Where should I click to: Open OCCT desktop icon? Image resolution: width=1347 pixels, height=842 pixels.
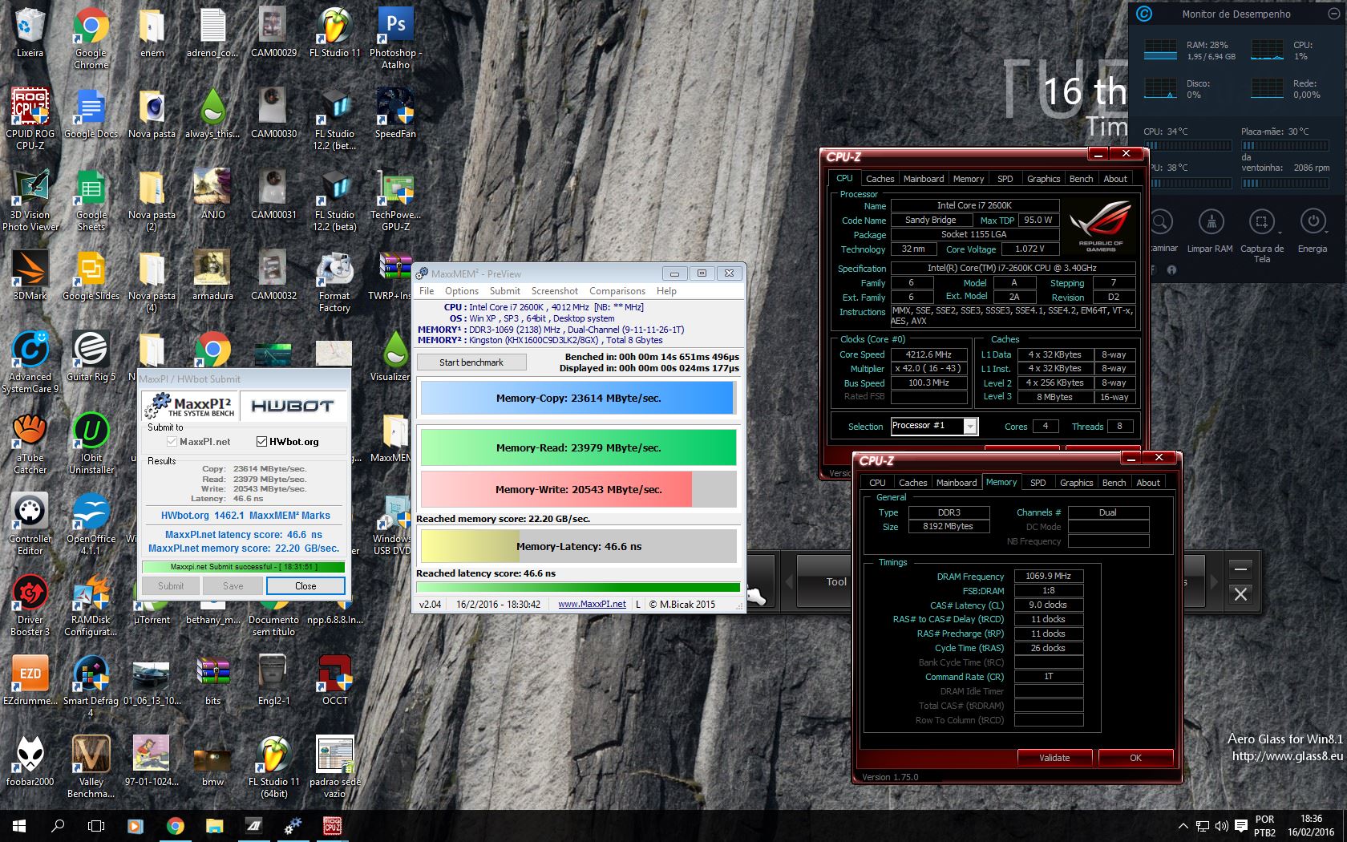335,679
